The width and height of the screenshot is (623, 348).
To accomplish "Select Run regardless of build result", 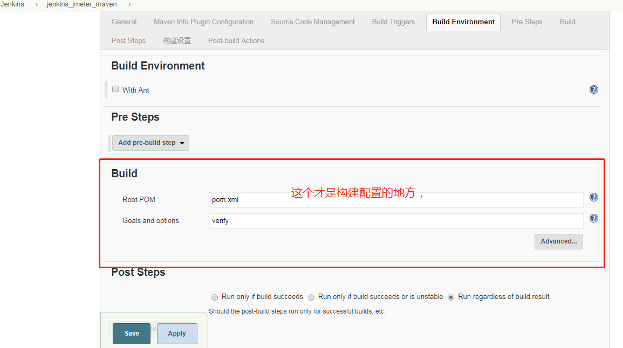I will coord(451,297).
